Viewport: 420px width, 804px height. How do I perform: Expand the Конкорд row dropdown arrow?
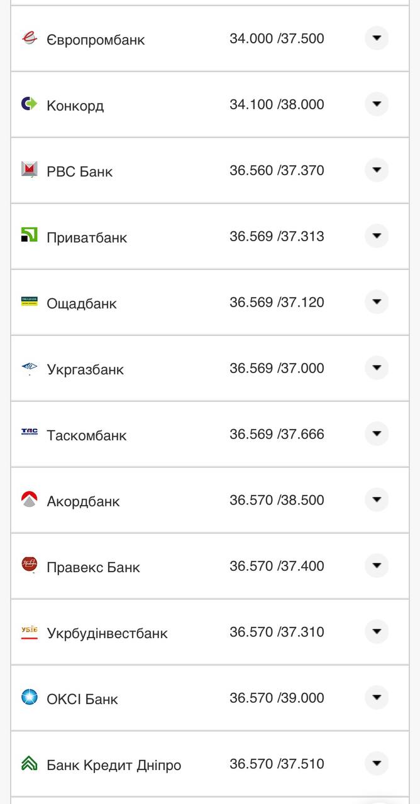[x=377, y=104]
